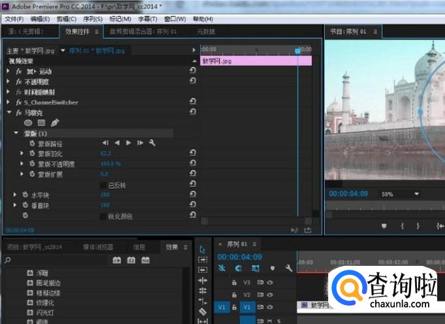Pick the Razor tool in tools panel
The width and height of the screenshot is (445, 324).
(x=202, y=312)
